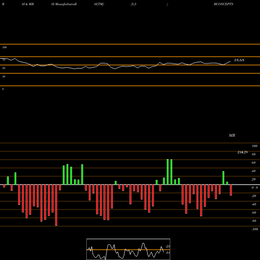Click the 30 level label on RSI axis

4,76
